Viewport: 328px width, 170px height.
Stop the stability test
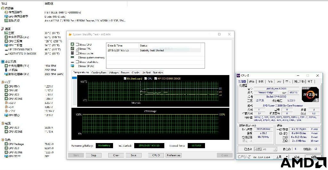click(x=94, y=155)
